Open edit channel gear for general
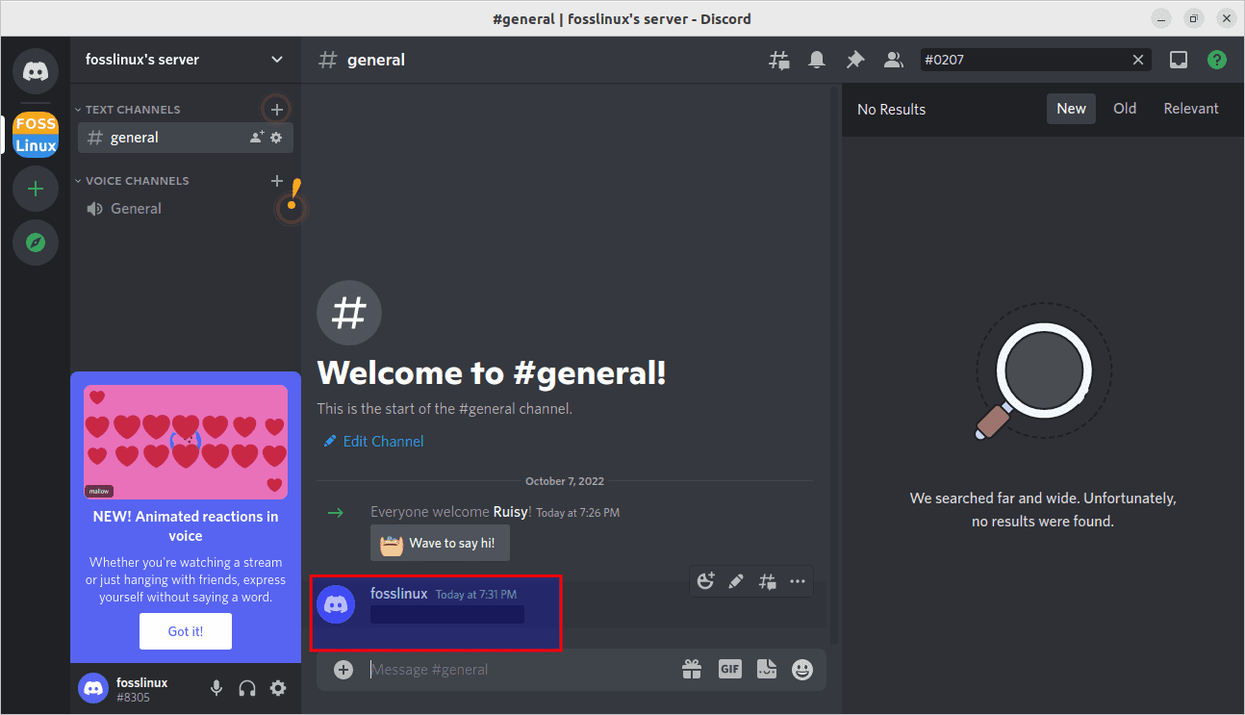The height and width of the screenshot is (715, 1245). 276,138
